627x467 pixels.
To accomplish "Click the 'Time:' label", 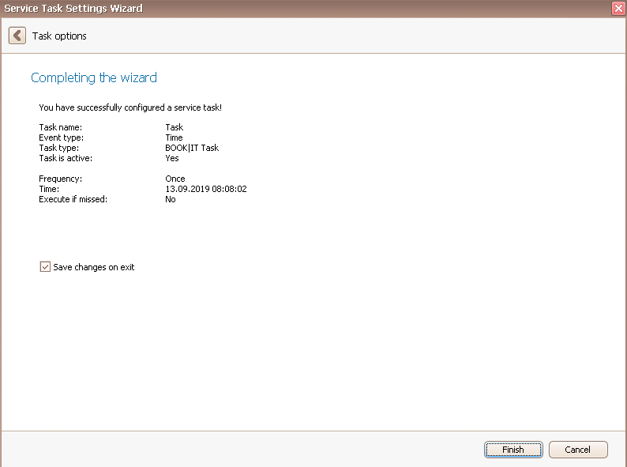I will [49, 189].
